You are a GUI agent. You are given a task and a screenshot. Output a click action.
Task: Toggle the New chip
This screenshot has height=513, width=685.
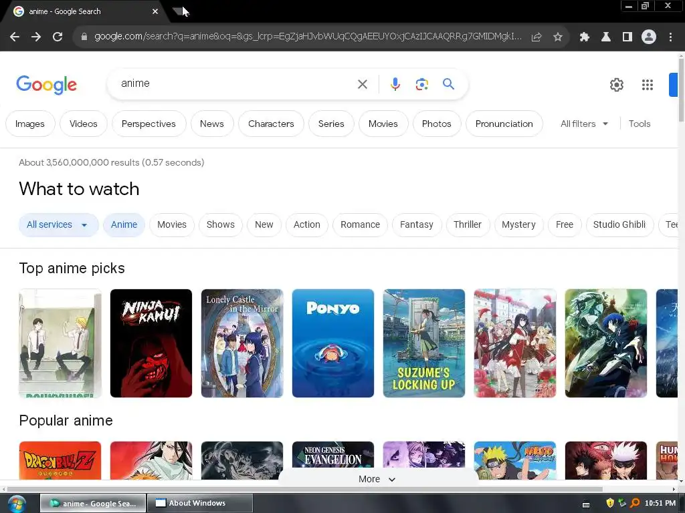(x=264, y=225)
